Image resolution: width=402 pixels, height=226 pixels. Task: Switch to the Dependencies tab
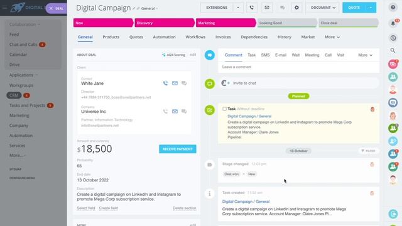(x=254, y=37)
